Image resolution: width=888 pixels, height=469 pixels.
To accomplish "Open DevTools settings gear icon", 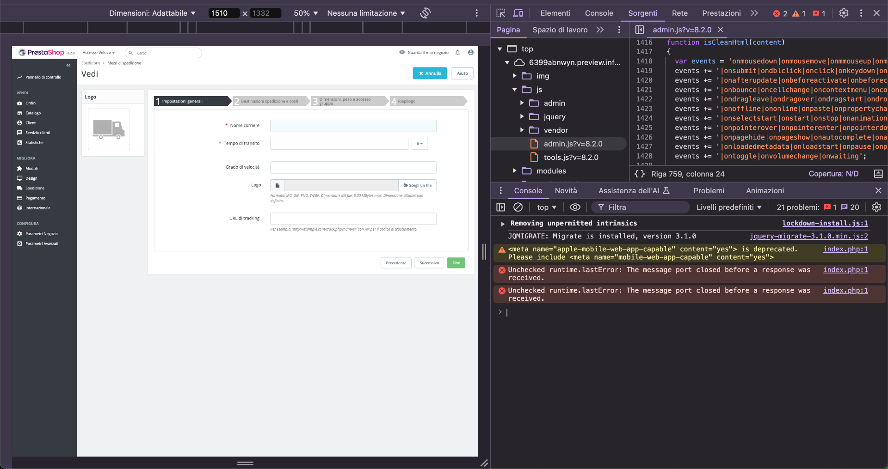I will (844, 13).
